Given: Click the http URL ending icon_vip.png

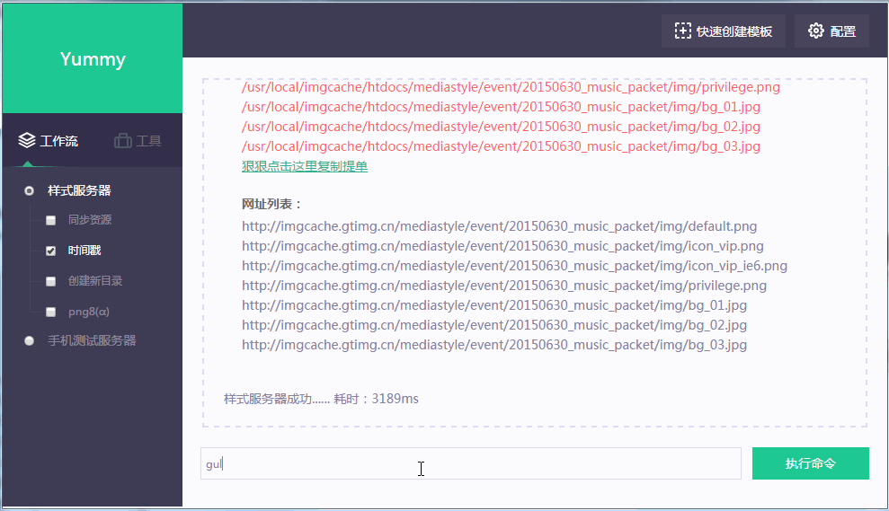Looking at the screenshot, I should coord(502,246).
